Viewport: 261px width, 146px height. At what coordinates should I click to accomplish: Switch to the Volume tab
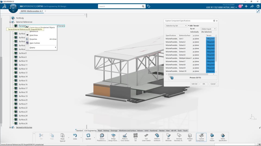coord(140,131)
